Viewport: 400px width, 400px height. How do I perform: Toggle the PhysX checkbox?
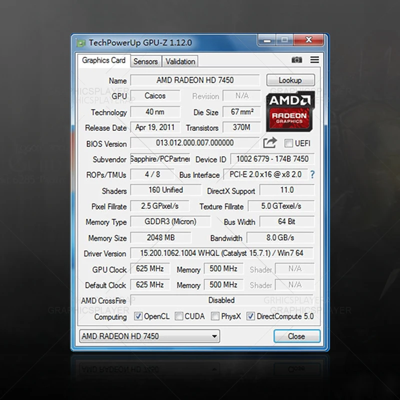point(215,316)
